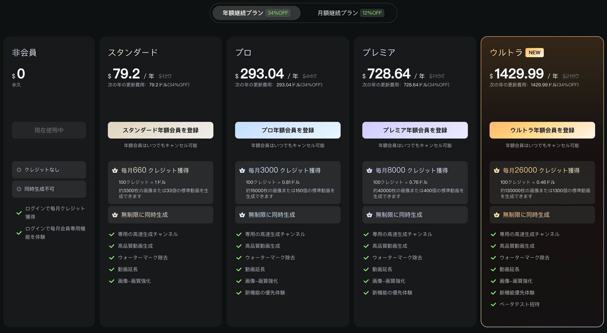Image resolution: width=607 pixels, height=333 pixels.
Task: Click crown icon beside 毎月3000 クレジット獲得
Action: pos(242,170)
